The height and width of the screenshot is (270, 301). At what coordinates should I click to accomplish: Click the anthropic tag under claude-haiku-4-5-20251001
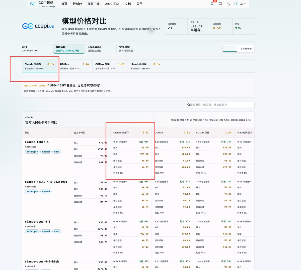(x=32, y=191)
